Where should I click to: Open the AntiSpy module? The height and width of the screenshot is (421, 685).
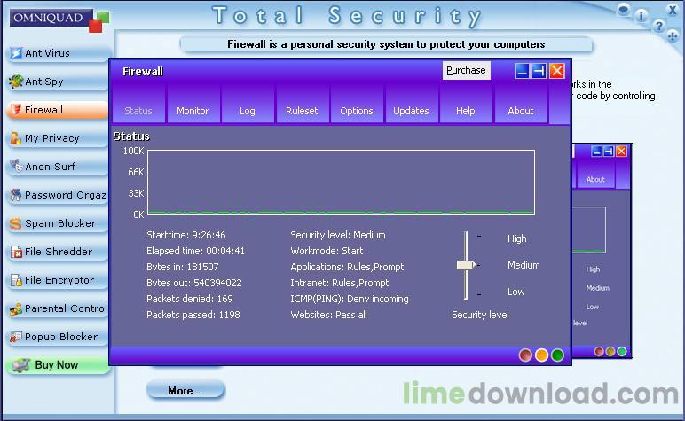[58, 82]
